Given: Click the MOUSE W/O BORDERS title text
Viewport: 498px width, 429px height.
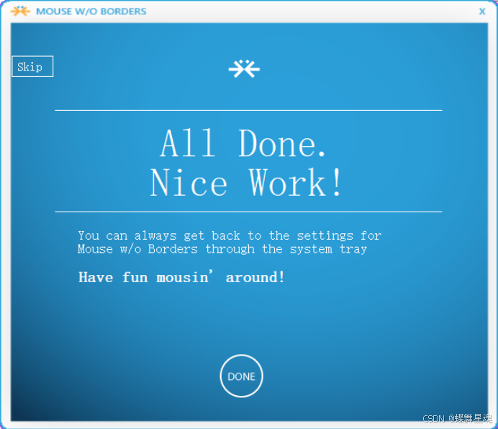Looking at the screenshot, I should tap(91, 12).
